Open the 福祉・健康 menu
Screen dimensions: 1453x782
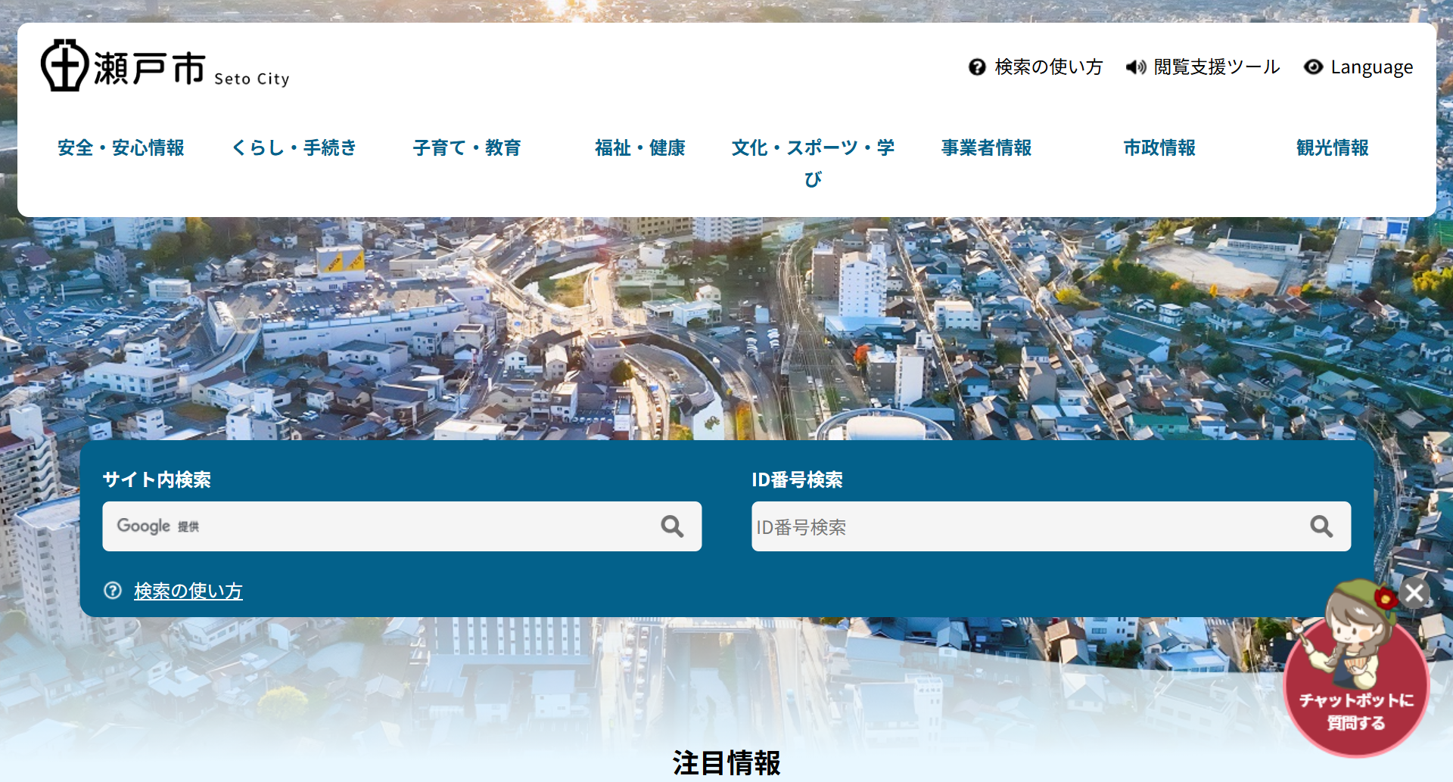639,148
